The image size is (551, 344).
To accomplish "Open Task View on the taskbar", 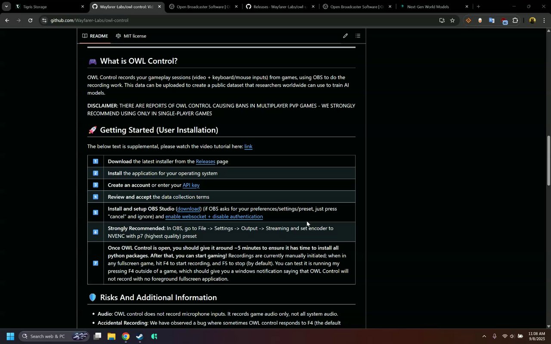I will pyautogui.click(x=98, y=336).
